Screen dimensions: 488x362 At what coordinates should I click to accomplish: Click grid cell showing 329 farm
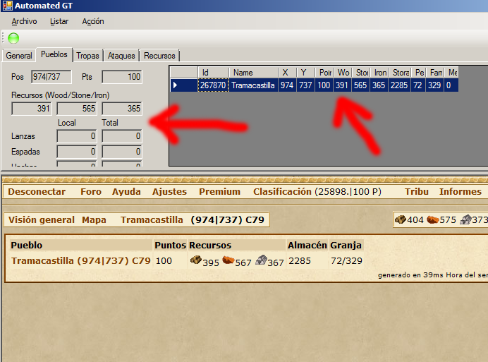click(435, 85)
